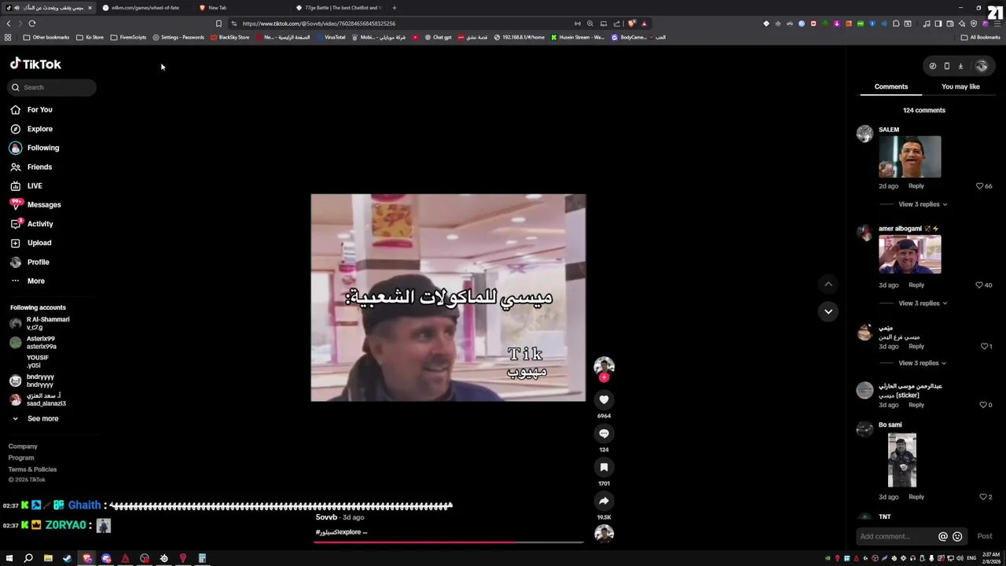Click the video progress bar
The width and height of the screenshot is (1006, 566).
click(x=449, y=542)
